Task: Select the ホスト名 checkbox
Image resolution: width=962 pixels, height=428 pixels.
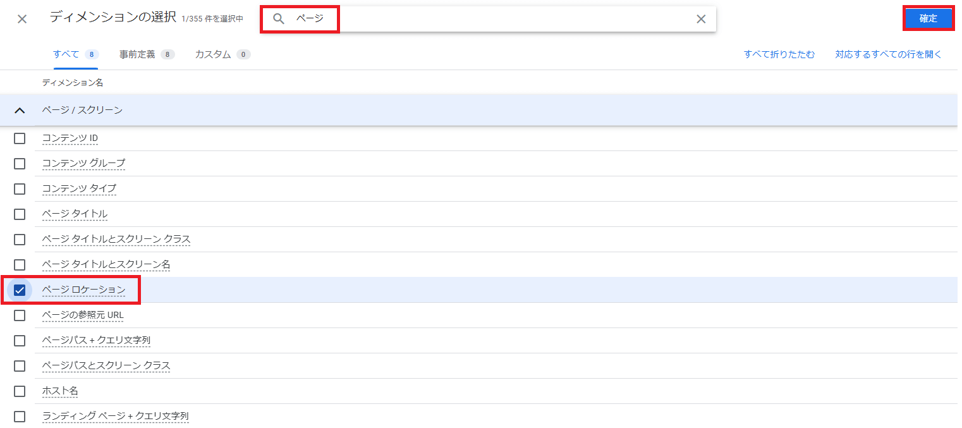Action: tap(20, 391)
